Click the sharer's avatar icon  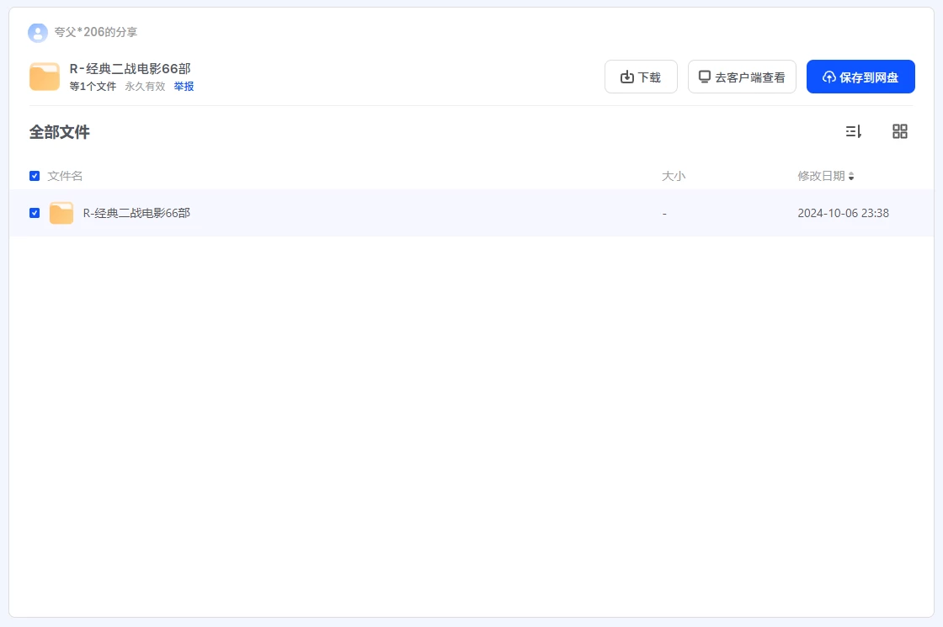click(x=38, y=33)
